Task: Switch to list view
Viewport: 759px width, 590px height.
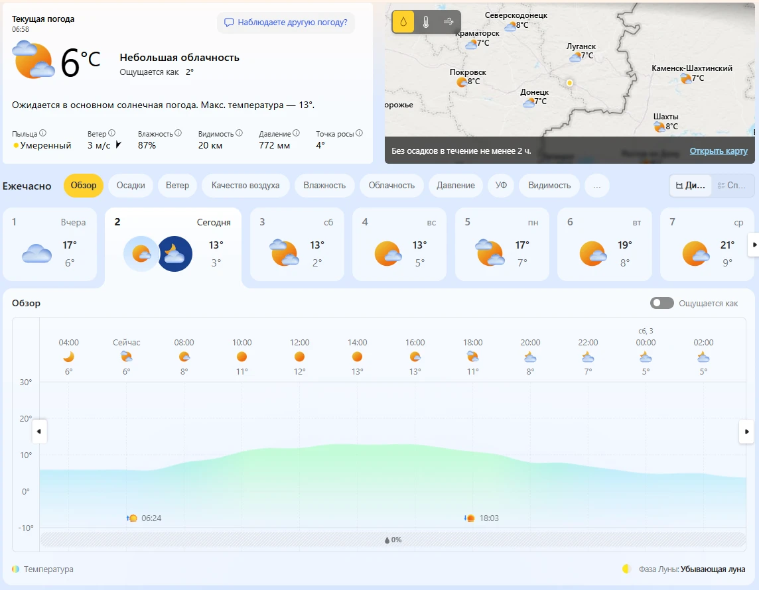Action: [732, 186]
